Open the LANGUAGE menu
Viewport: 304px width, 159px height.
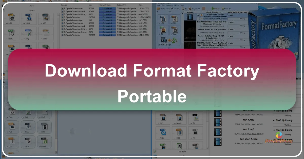[x=170, y=6]
